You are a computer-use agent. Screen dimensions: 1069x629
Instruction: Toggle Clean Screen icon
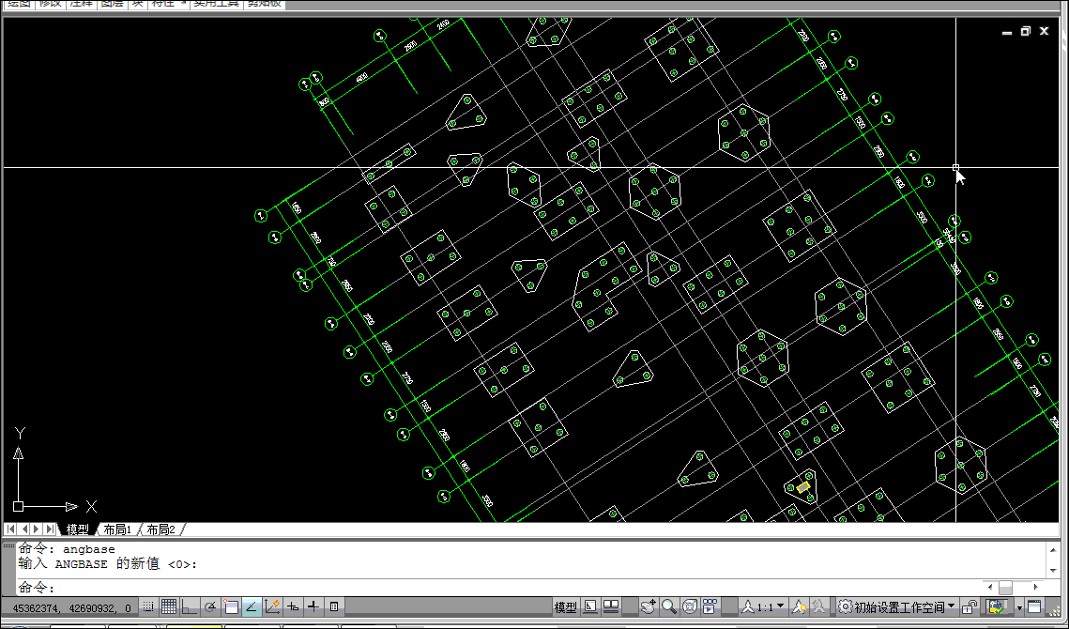click(1034, 606)
